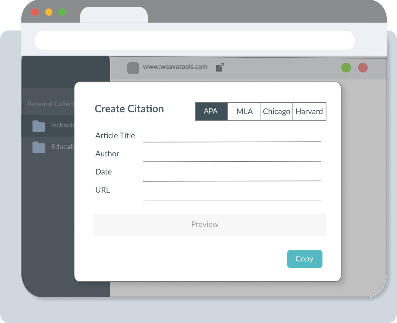Screen dimensions: 397x323
Task: Click the external link icon beside weavatools URL
Action: tap(220, 67)
